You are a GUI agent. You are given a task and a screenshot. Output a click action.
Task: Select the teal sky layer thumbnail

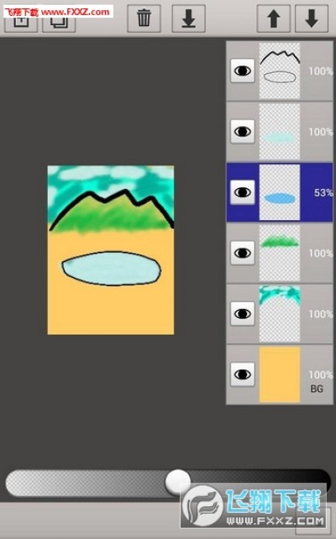point(280,313)
